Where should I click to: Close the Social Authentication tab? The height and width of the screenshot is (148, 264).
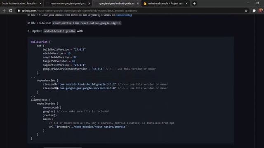(40, 3)
